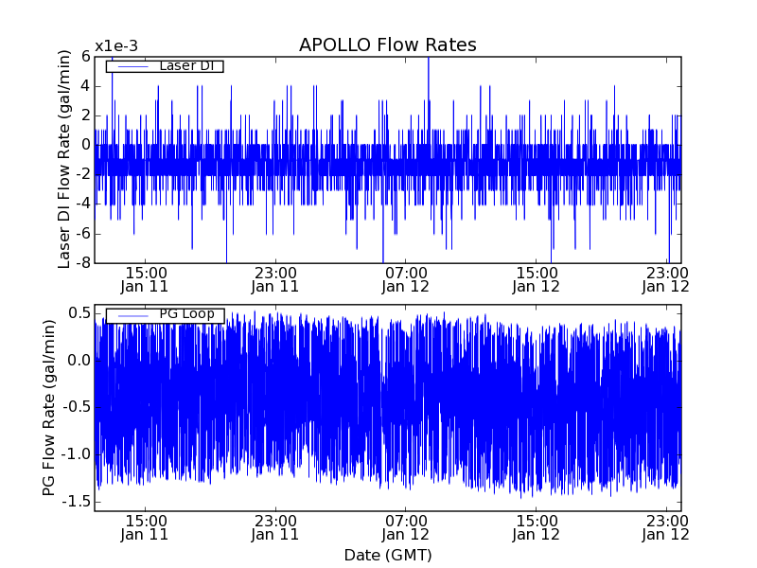Click the blue line sample in PG Loop legend
The width and height of the screenshot is (757, 568).
pos(132,316)
